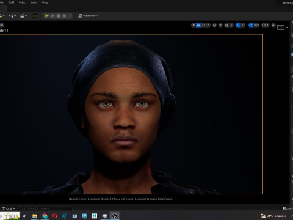Open the Select menu

(x=23, y=2)
